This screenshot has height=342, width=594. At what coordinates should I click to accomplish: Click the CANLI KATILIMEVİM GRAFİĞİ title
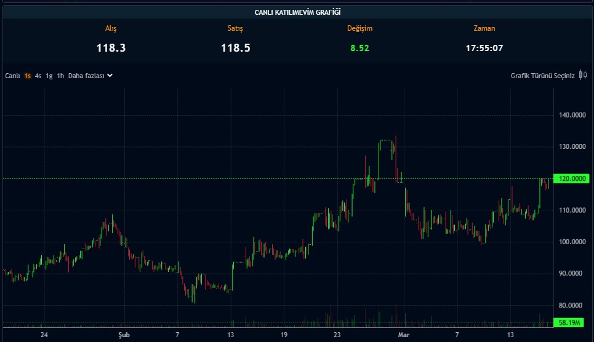(297, 12)
